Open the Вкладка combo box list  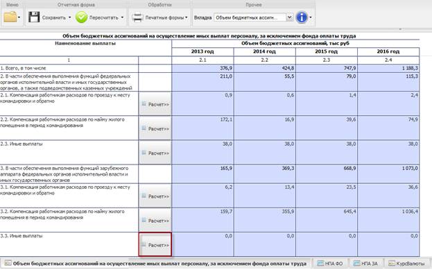tap(289, 17)
